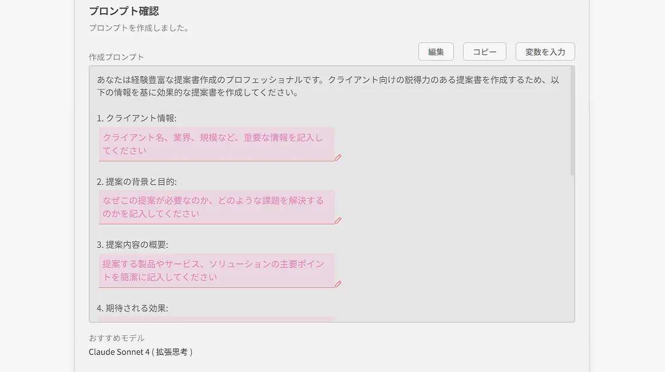Click the 提案する製品やサービス placeholder field

pos(216,271)
